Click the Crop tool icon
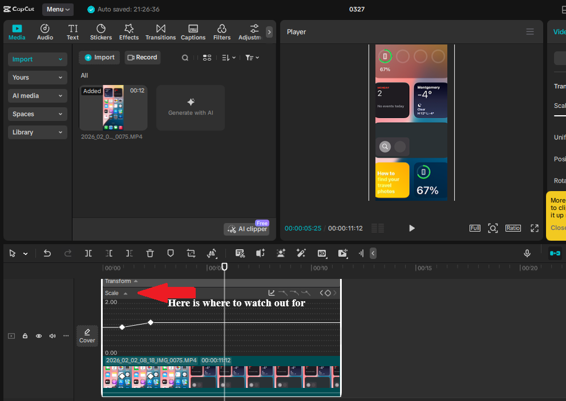 click(x=191, y=253)
